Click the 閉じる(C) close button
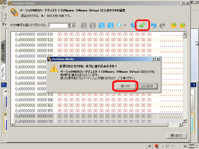The image size is (199, 149). (177, 135)
